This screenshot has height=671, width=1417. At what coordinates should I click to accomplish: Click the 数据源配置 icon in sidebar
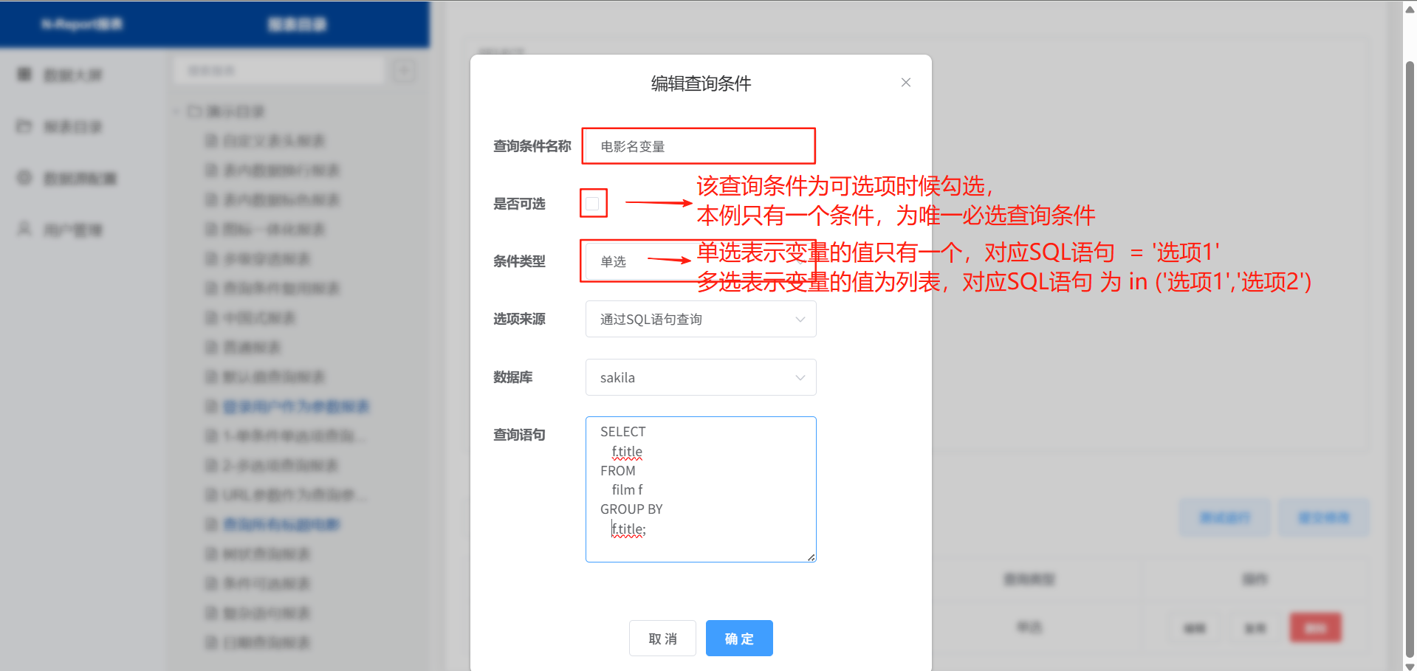click(x=24, y=178)
